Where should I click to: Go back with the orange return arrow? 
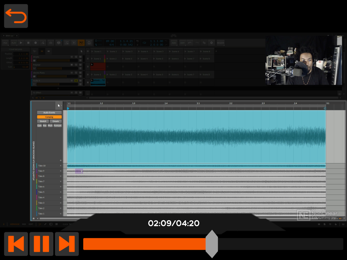pos(16,16)
